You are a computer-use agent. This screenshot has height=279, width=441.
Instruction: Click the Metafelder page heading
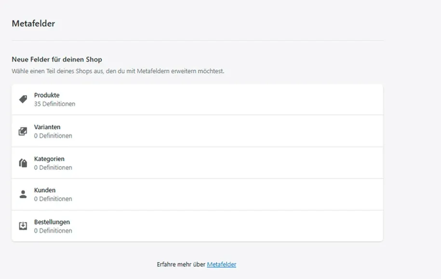point(33,23)
